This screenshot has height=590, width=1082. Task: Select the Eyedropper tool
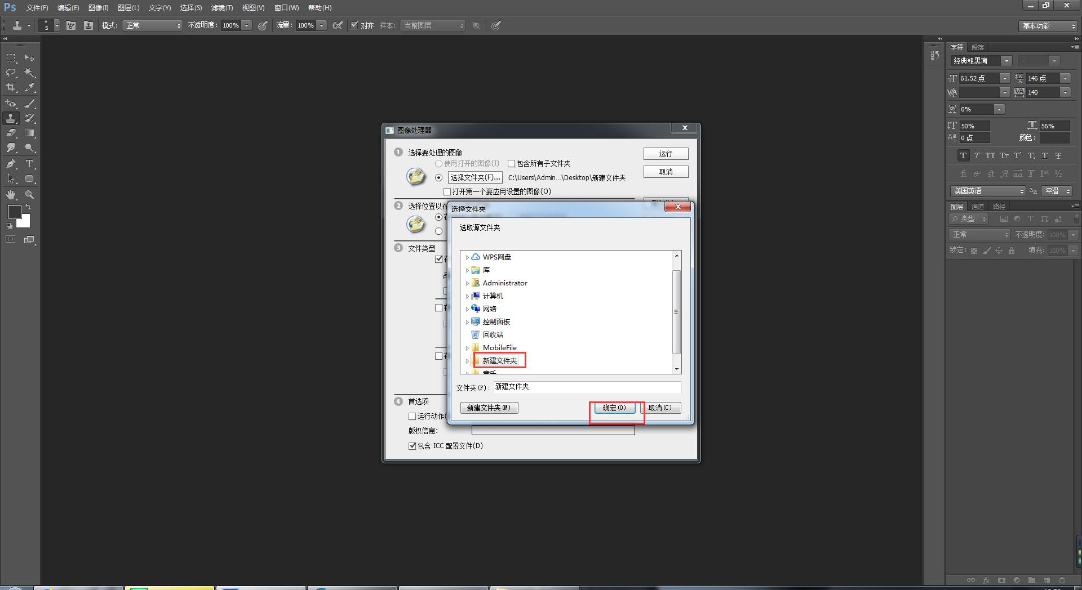pyautogui.click(x=29, y=88)
